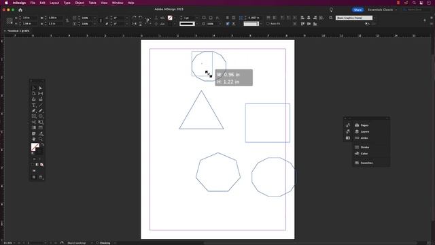Swap fill and stroke arrow

(x=42, y=144)
